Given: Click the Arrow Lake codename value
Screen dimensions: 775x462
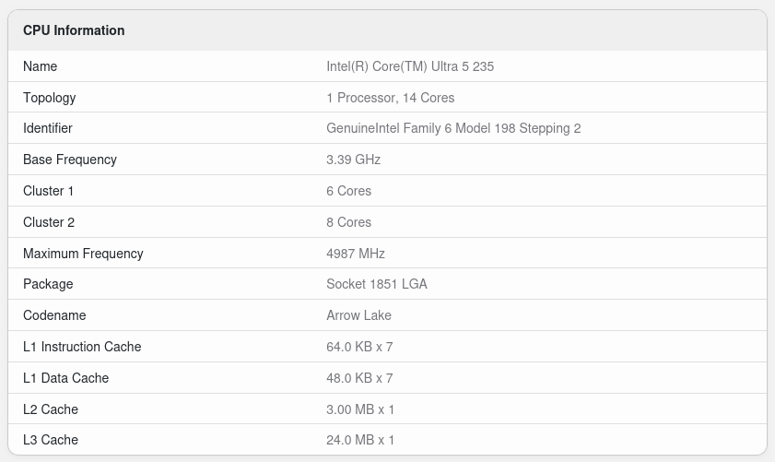Looking at the screenshot, I should (x=358, y=315).
